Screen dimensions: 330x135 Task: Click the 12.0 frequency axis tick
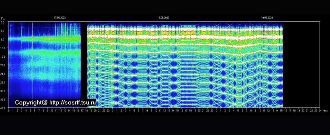3,48
